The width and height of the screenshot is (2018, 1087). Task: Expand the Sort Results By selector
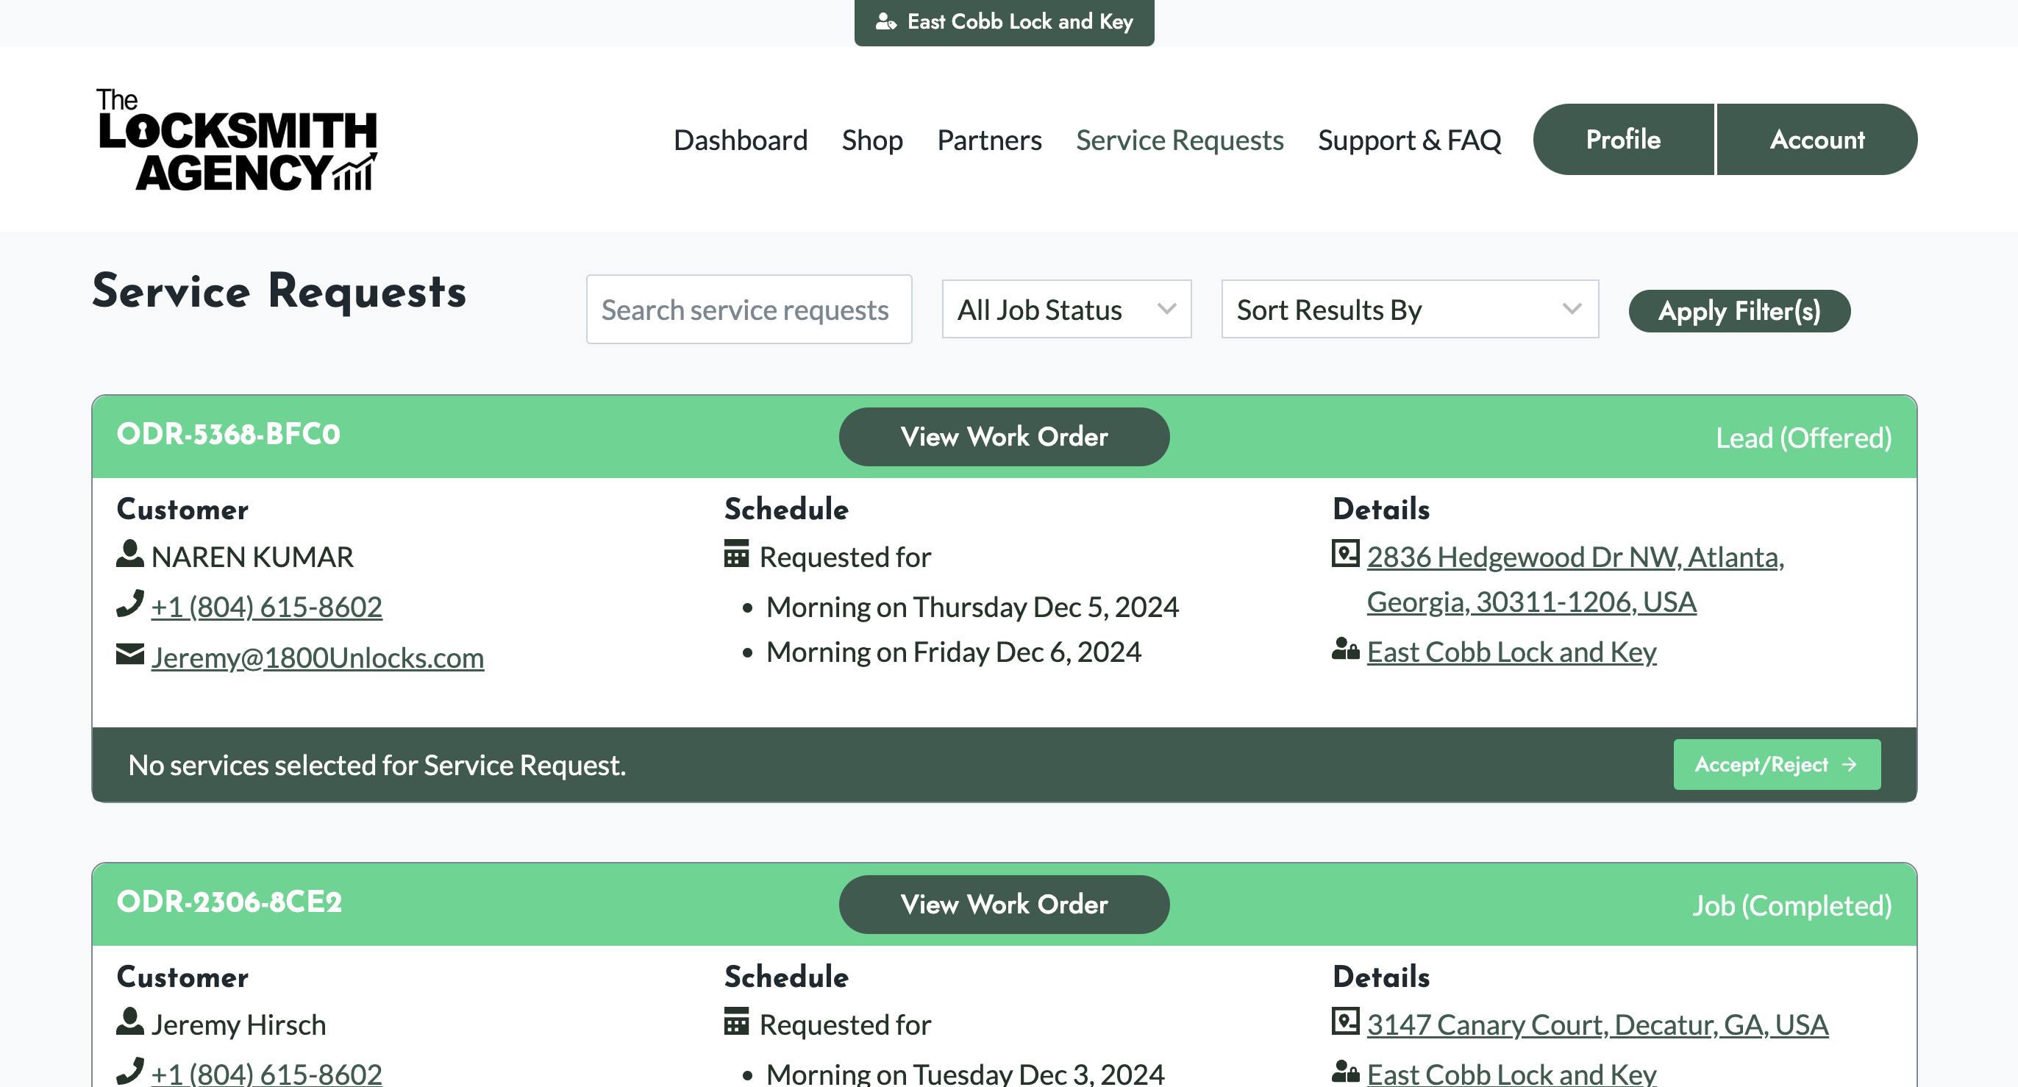pyautogui.click(x=1408, y=310)
